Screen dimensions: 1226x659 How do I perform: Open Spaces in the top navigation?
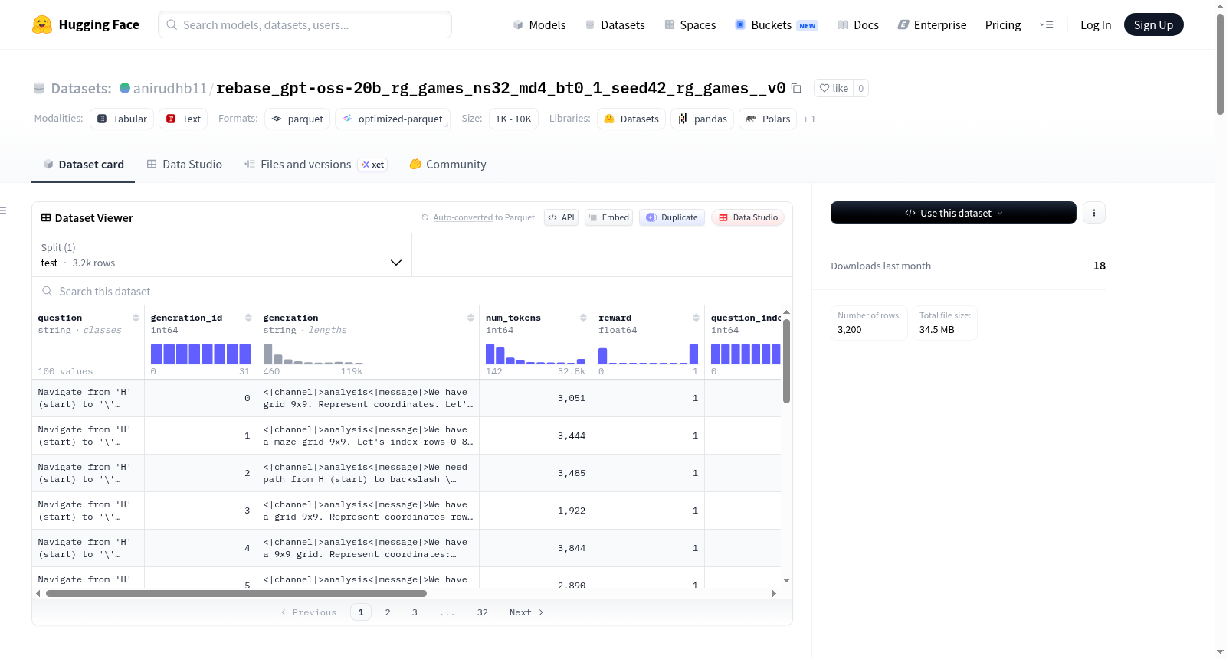[690, 24]
